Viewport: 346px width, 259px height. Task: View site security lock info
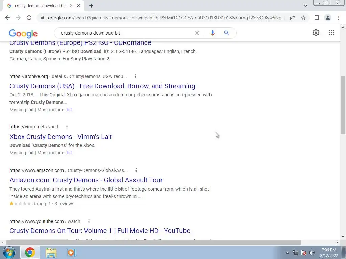point(43,18)
